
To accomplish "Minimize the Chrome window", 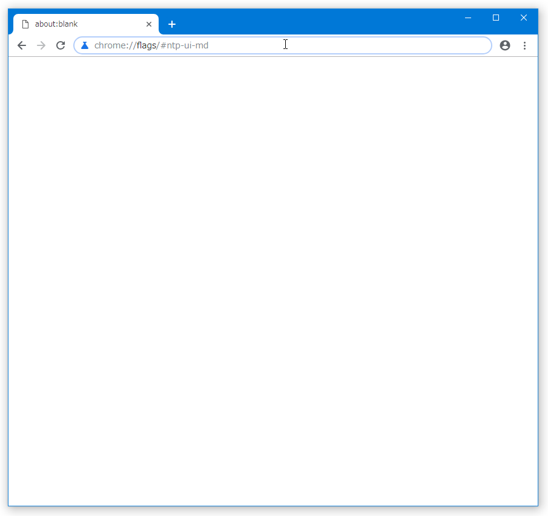I will [468, 18].
